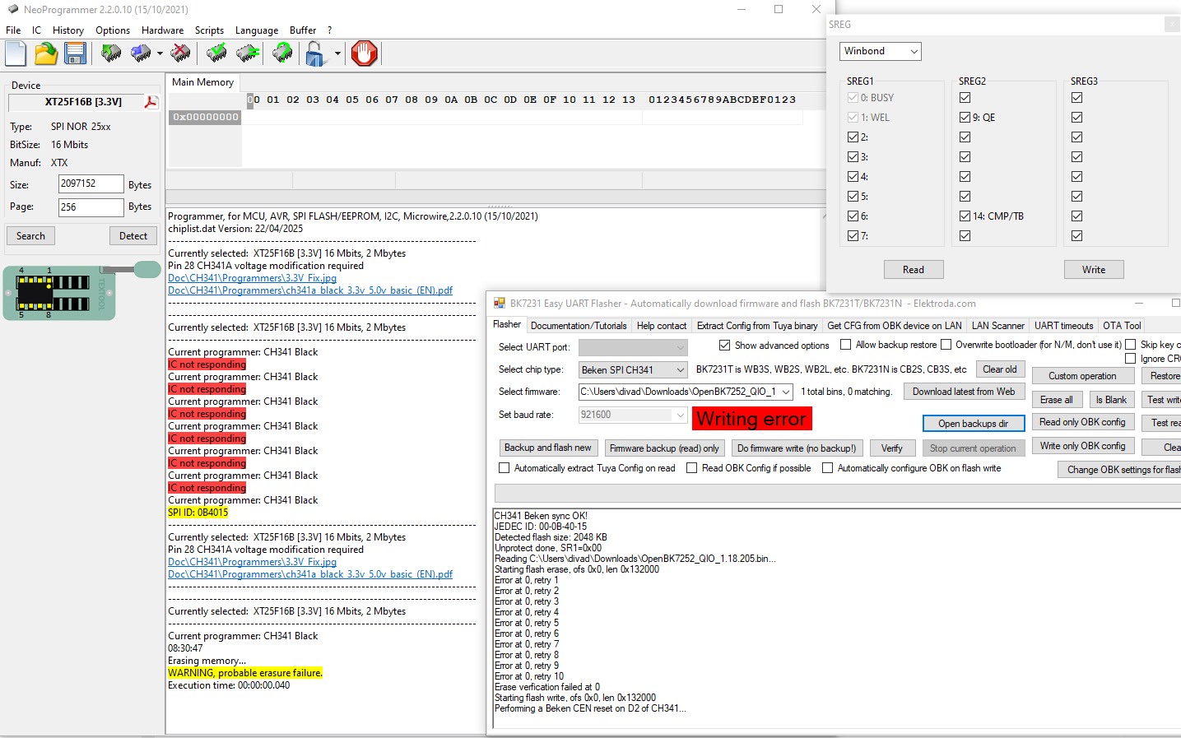Click the Read button in SREG window
The width and height of the screenshot is (1181, 738).
(x=914, y=270)
